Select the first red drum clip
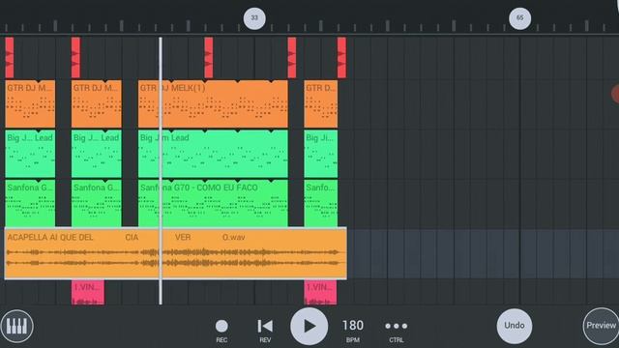The height and width of the screenshot is (348, 619). [10, 58]
